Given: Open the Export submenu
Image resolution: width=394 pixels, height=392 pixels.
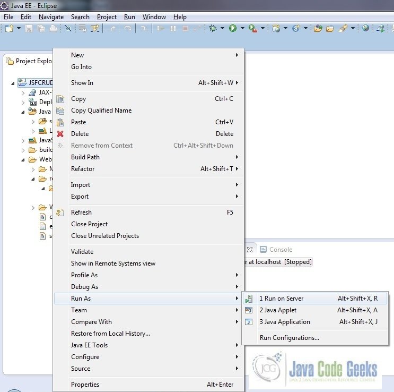Looking at the screenshot, I should pos(149,197).
